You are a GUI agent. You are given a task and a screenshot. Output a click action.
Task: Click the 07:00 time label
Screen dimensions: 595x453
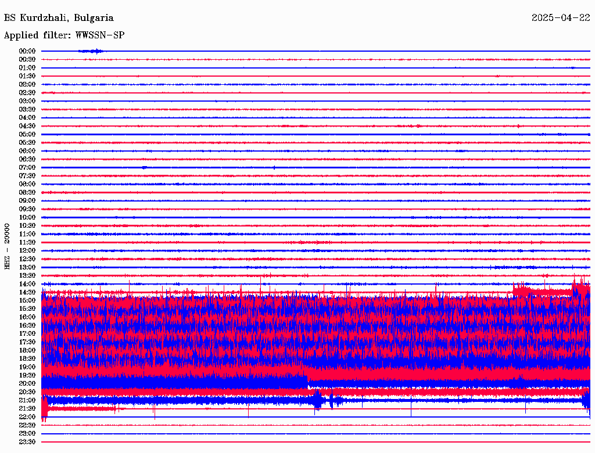coord(27,167)
